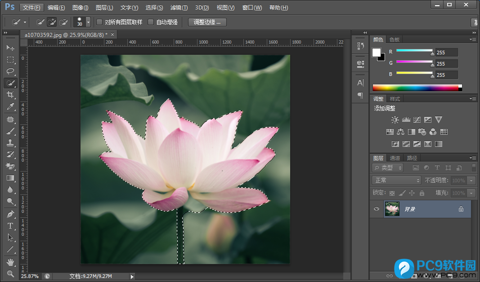Add a Curves adjustment
This screenshot has height=282, width=480.
(x=417, y=120)
